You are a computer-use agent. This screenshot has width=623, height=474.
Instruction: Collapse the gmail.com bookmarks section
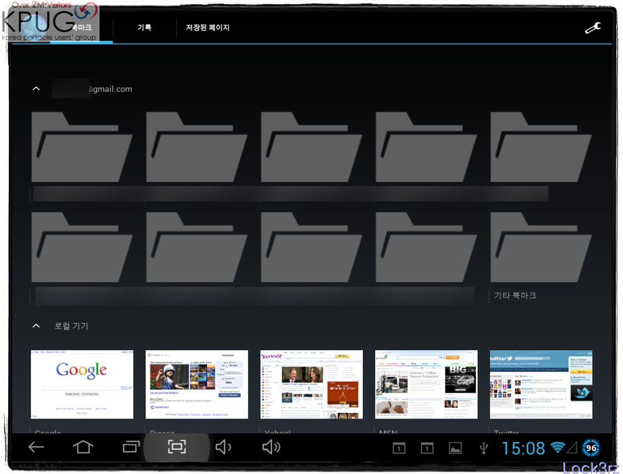pos(36,89)
